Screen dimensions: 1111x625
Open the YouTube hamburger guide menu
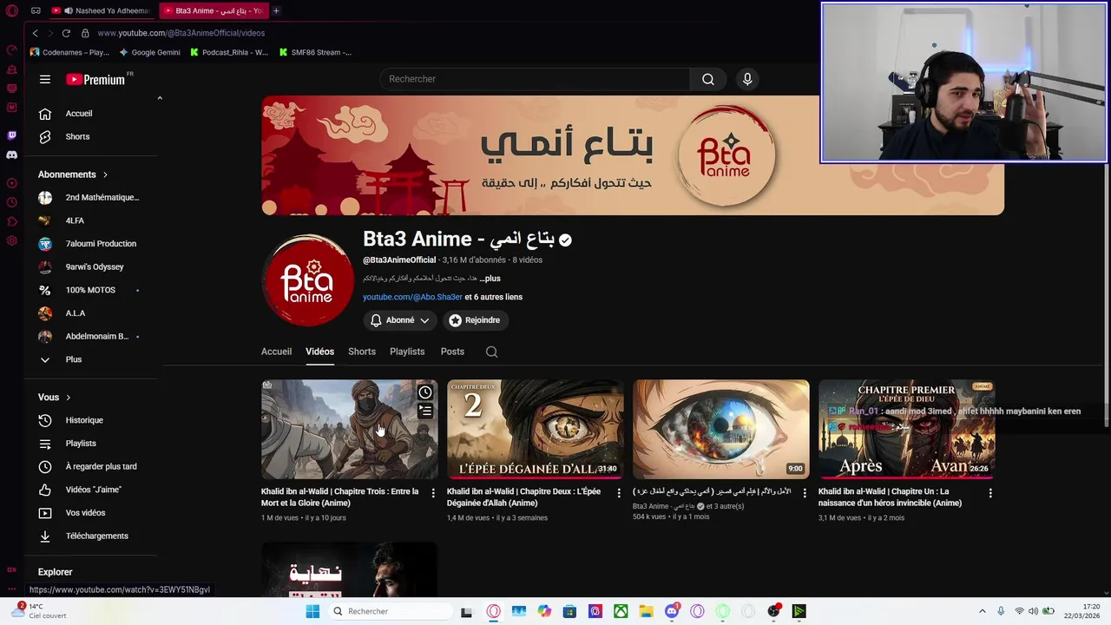point(45,79)
